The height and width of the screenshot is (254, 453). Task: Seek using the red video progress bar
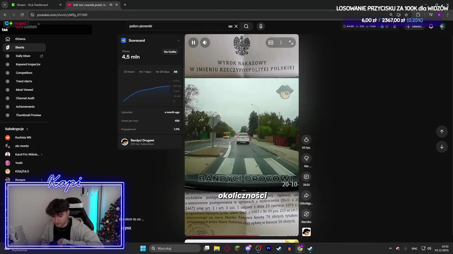pos(242,235)
